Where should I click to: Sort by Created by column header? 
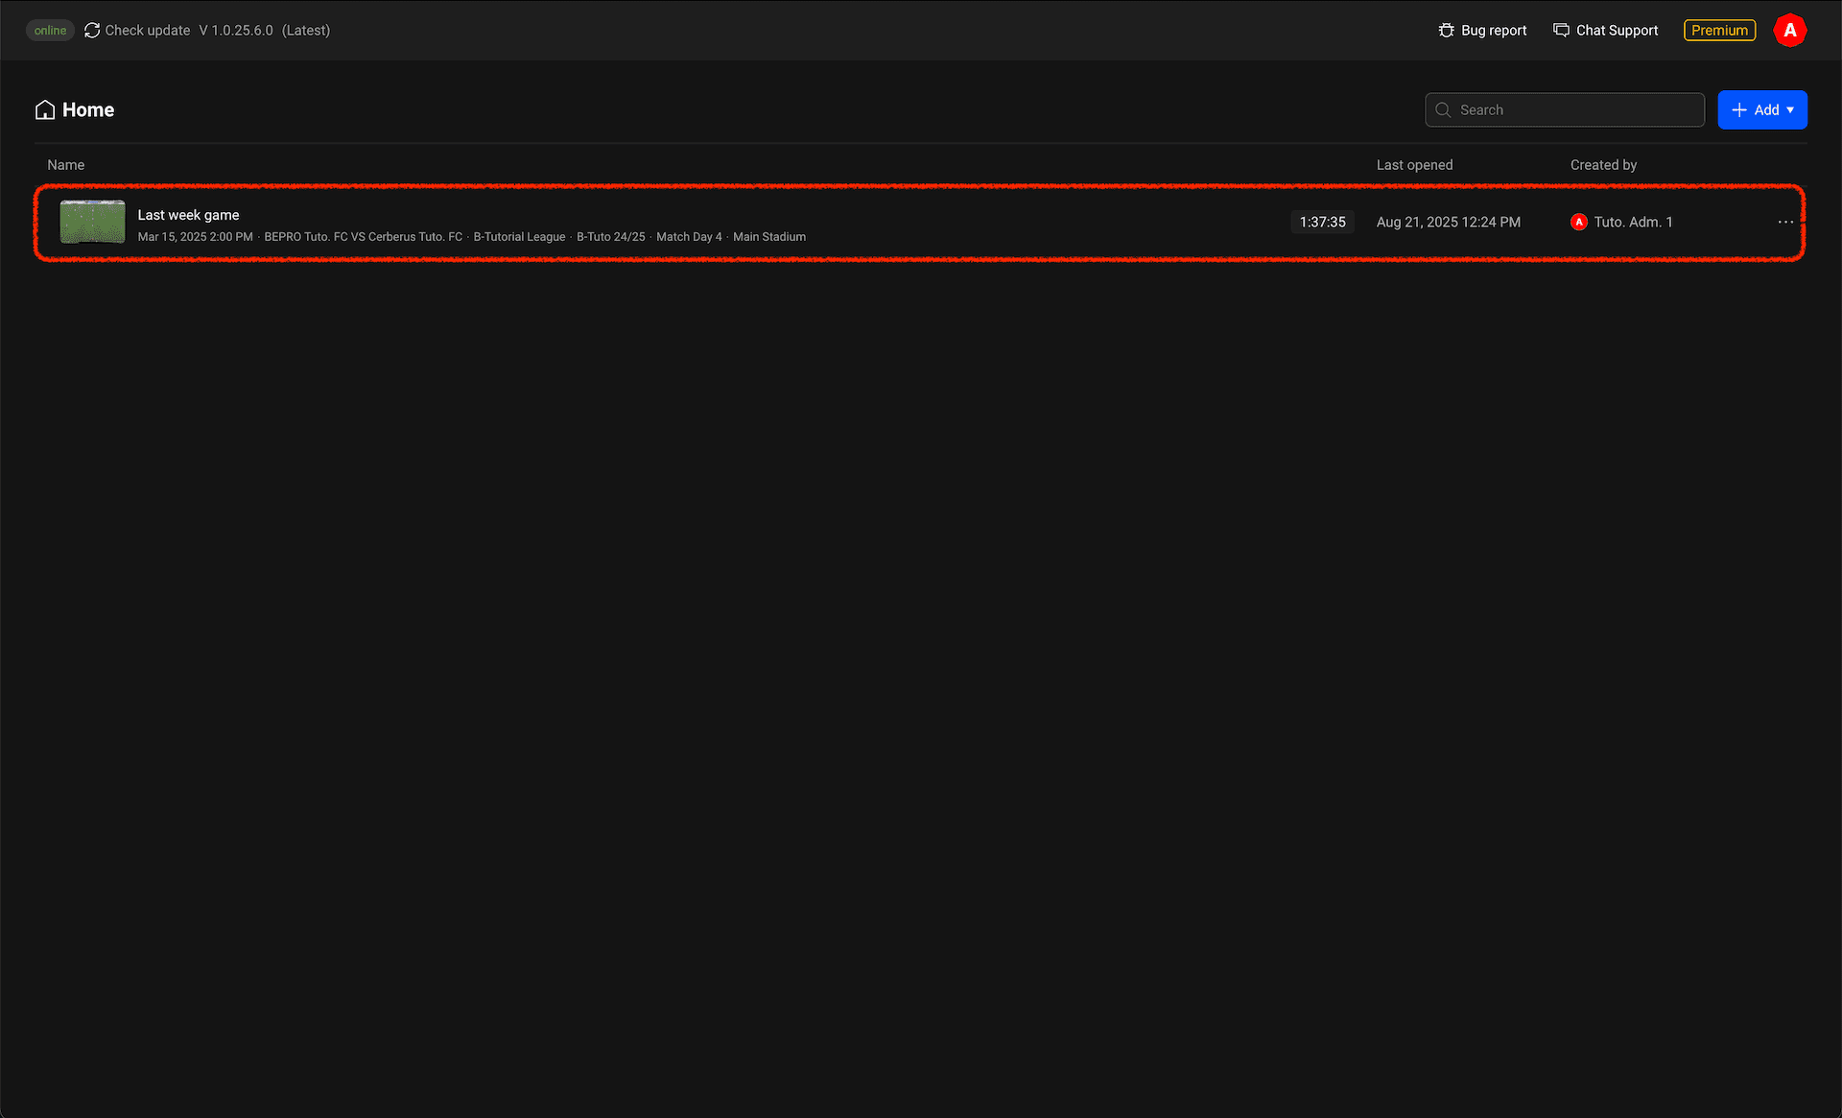tap(1603, 165)
